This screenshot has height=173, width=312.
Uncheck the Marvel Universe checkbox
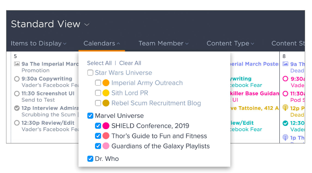pos(90,116)
